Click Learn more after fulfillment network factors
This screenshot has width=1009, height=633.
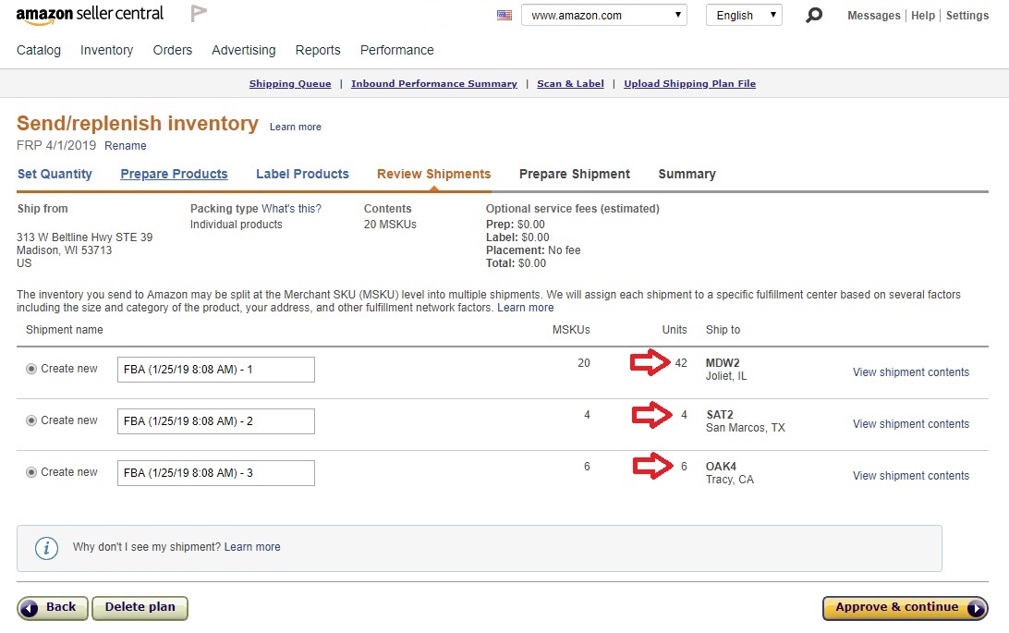point(525,308)
